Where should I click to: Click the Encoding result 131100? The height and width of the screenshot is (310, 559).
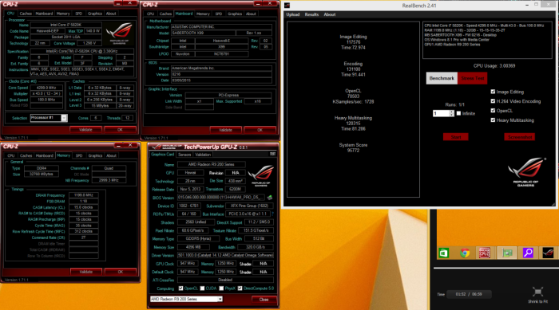(353, 69)
